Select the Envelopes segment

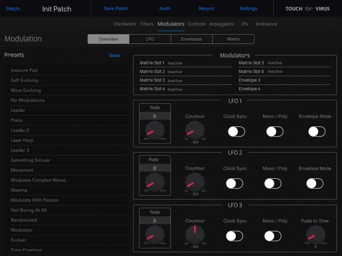point(191,39)
